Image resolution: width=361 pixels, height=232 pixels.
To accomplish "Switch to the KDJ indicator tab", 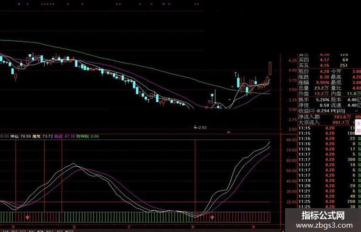I will [x=15, y=231].
